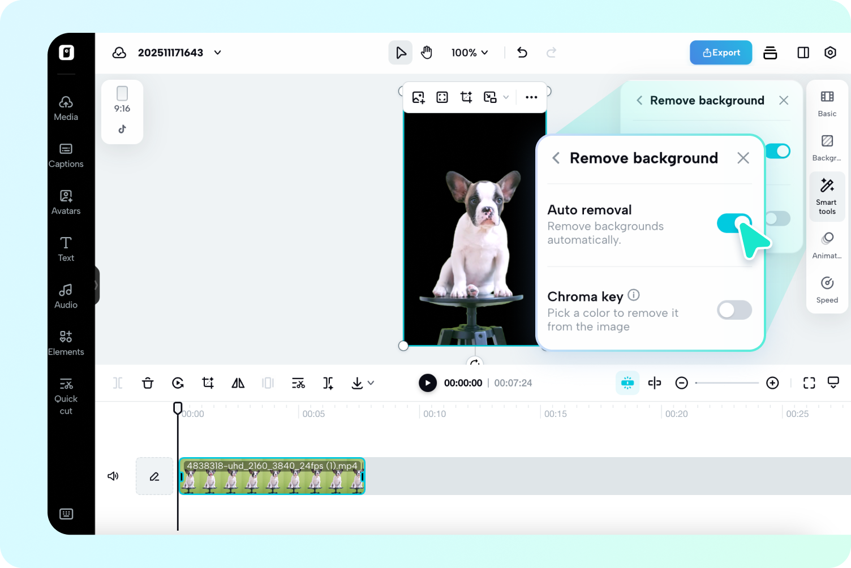The width and height of the screenshot is (851, 568).
Task: Expand the download options chevron in timeline
Action: (371, 383)
